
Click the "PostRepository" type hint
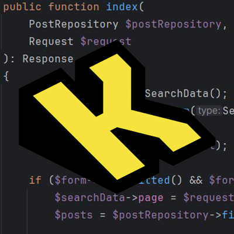coord(74,25)
